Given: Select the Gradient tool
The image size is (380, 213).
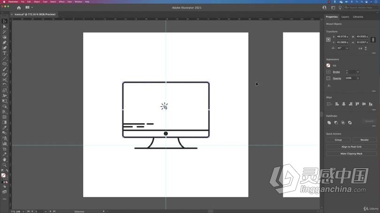Looking at the screenshot, I should [x=5, y=122].
